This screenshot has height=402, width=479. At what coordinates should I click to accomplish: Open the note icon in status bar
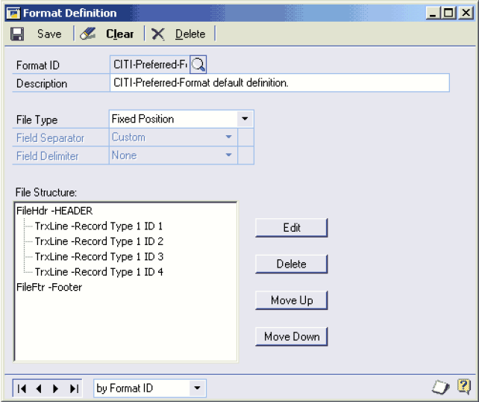pyautogui.click(x=441, y=387)
